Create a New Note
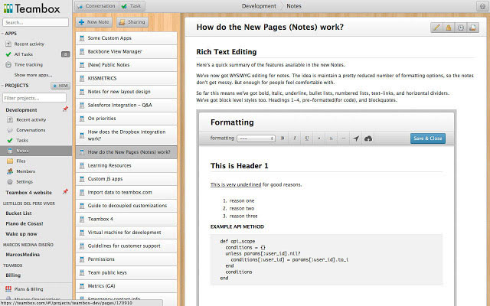 click(93, 22)
